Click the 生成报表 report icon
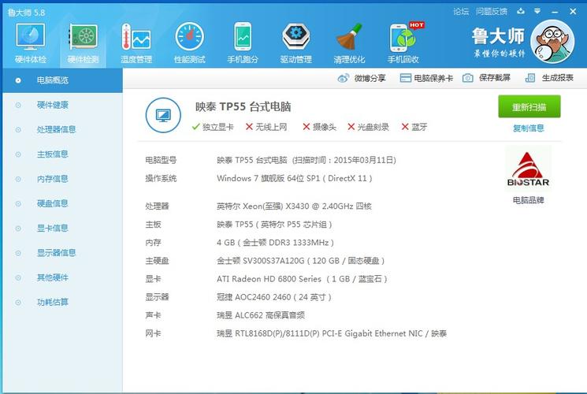This screenshot has height=394, width=587. point(529,78)
